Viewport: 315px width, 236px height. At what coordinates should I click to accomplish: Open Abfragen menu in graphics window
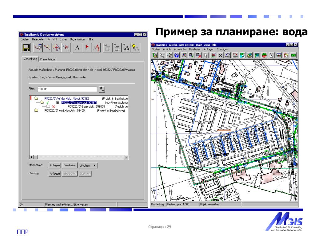point(209,49)
